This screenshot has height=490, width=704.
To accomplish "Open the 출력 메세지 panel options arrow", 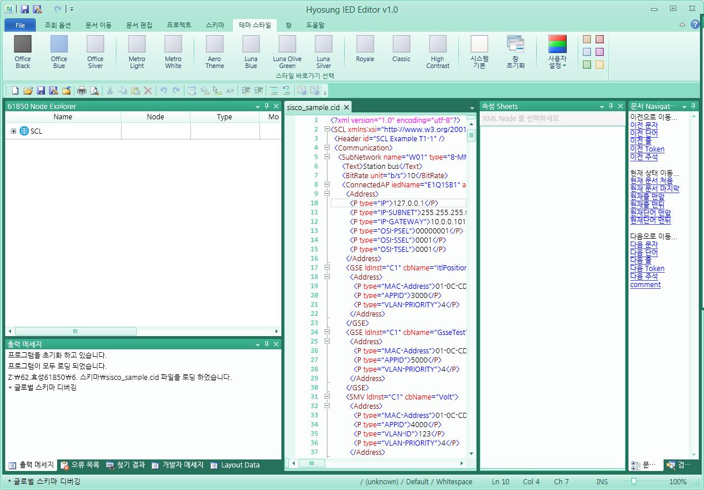I will click(258, 344).
